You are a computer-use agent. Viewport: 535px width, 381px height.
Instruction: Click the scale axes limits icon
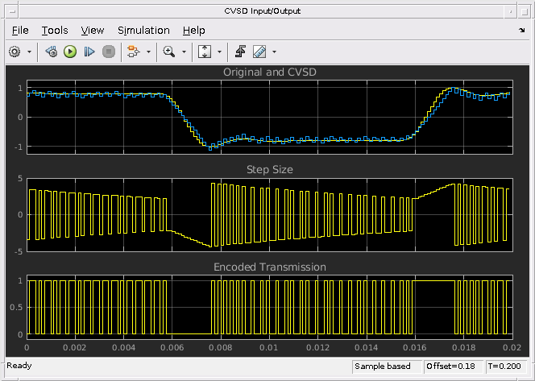[x=204, y=52]
